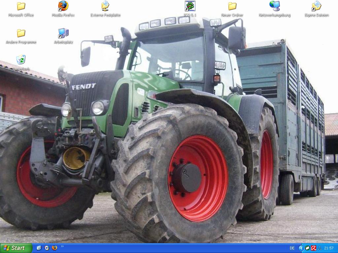Open the Eigene Dateien shortcut

316,6
